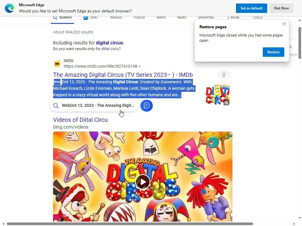Viewport: 302px width, 226px height.
Task: Click the imdb.com/title URL text
Action: pos(100,66)
